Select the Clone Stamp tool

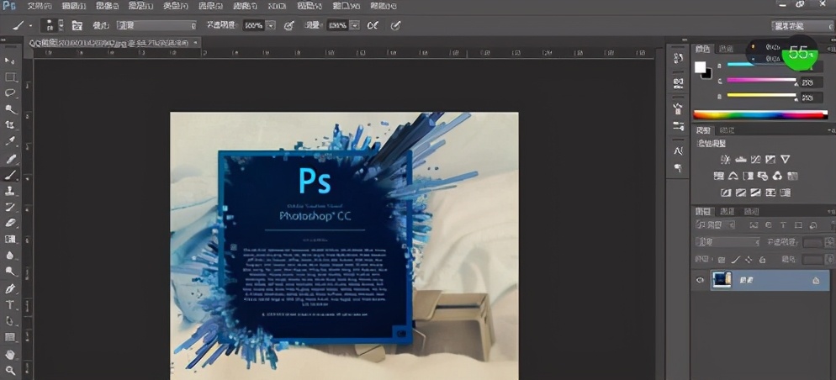click(x=10, y=191)
